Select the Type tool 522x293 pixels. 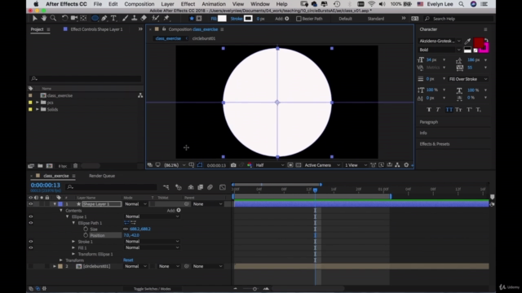[113, 19]
